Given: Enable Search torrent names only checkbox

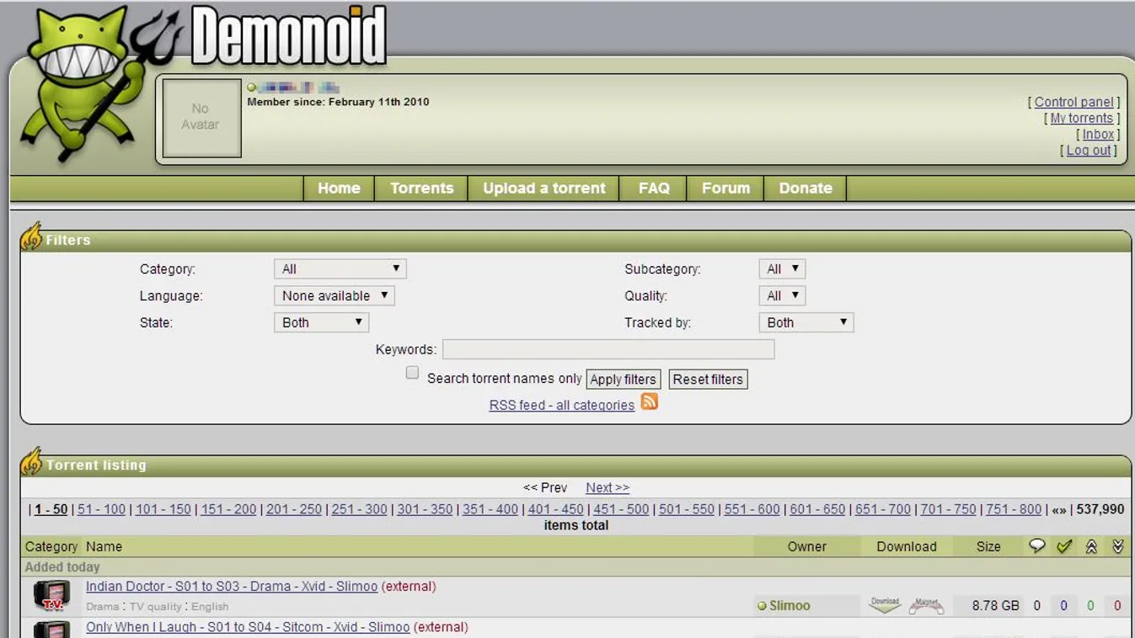Looking at the screenshot, I should point(412,373).
